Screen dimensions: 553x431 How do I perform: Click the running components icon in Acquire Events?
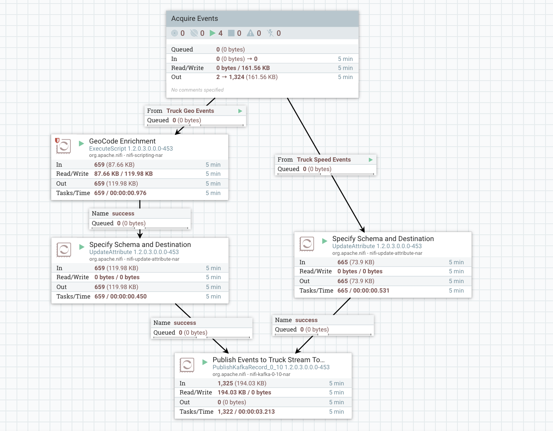[x=212, y=33]
